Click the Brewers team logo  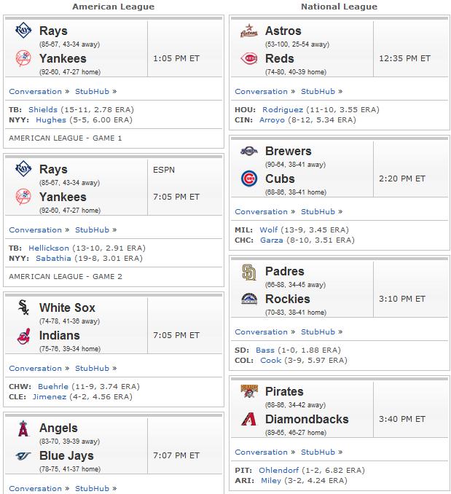tap(248, 152)
